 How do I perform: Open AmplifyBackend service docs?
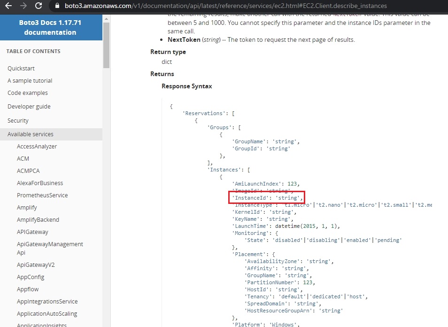[38, 220]
